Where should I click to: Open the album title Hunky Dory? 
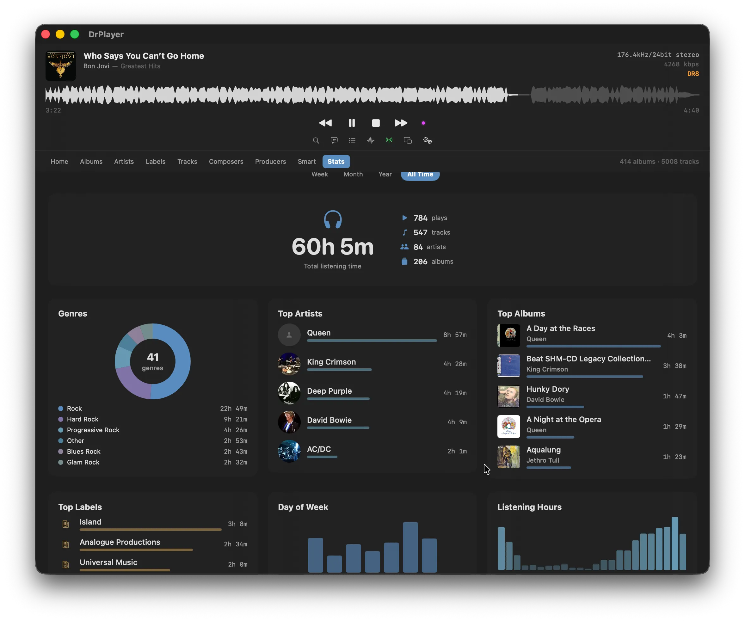pos(547,389)
